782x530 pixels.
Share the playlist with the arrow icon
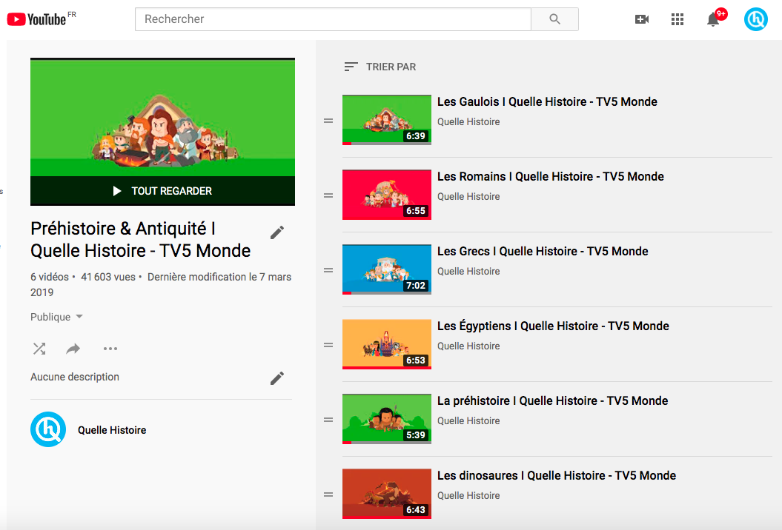pos(73,349)
